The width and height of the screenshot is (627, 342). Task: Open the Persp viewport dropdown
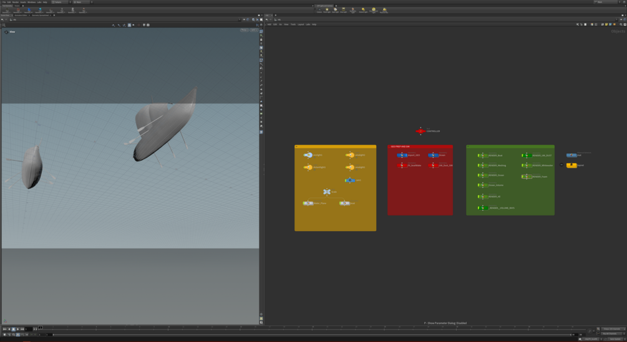[x=244, y=30]
